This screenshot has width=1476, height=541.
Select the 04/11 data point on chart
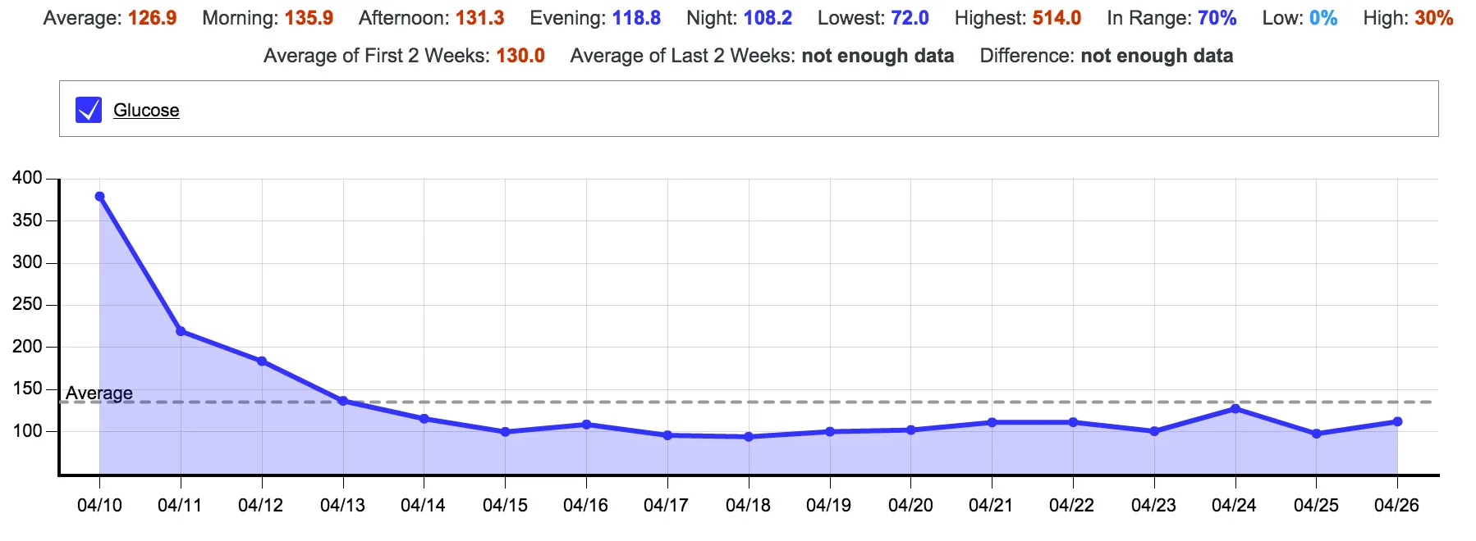click(x=181, y=331)
